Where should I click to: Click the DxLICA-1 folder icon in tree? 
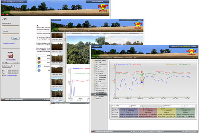[94, 63]
